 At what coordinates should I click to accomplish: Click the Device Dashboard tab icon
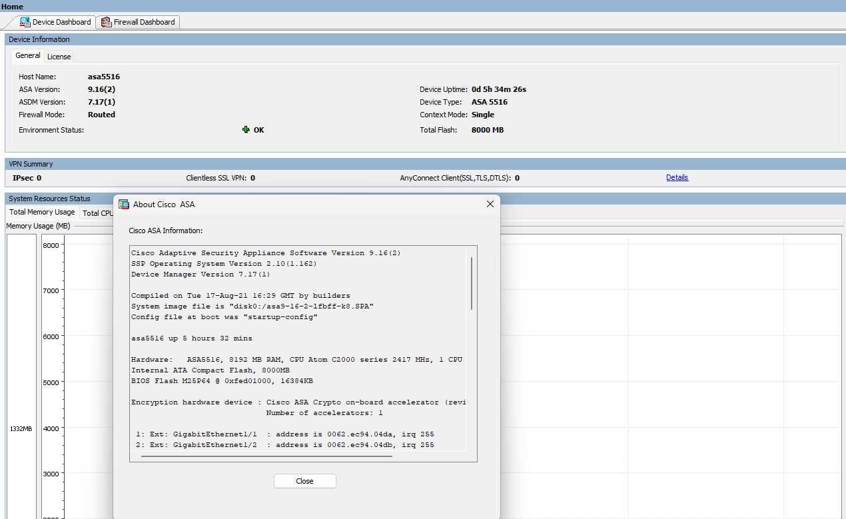pos(25,22)
